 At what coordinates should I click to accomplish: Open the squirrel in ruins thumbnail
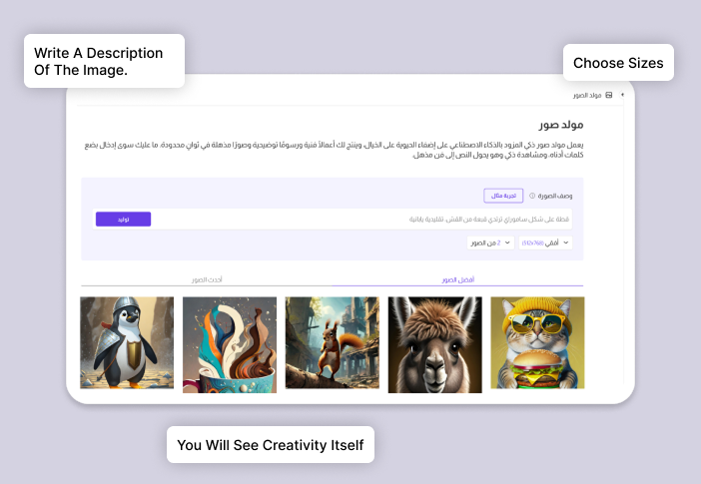(x=333, y=342)
